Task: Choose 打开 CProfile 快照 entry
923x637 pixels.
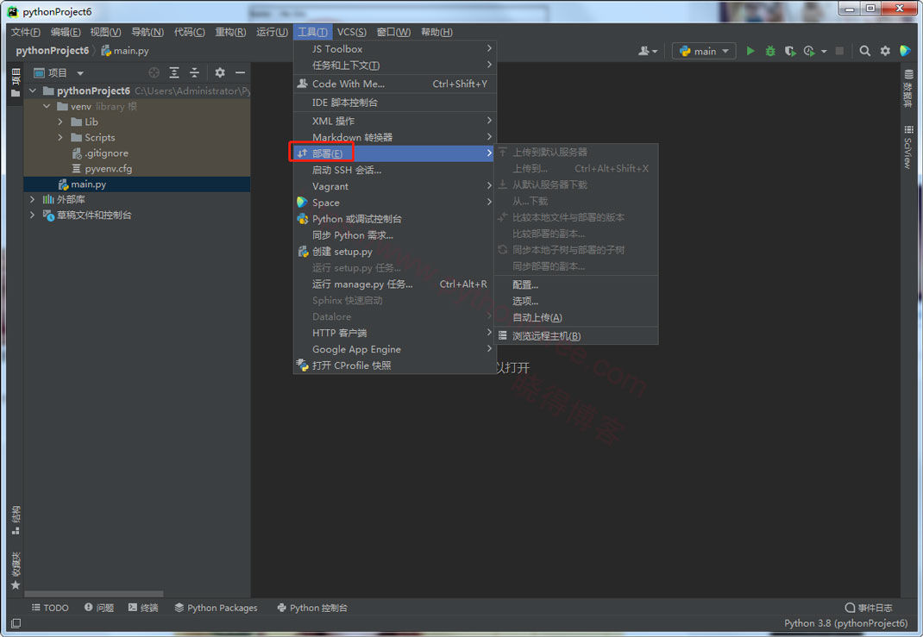Action: pyautogui.click(x=394, y=365)
